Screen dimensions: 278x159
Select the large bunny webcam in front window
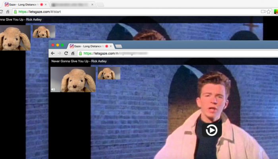73,79
